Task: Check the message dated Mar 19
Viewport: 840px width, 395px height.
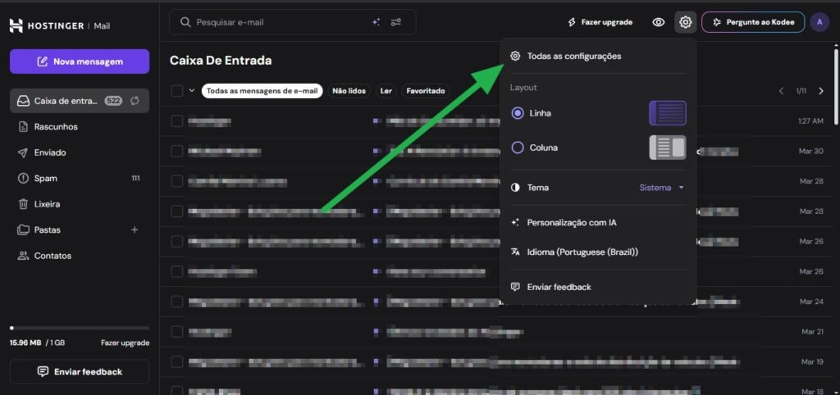Action: tap(177, 362)
